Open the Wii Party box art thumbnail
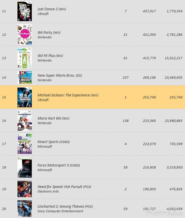The width and height of the screenshot is (185, 218). 24,35
